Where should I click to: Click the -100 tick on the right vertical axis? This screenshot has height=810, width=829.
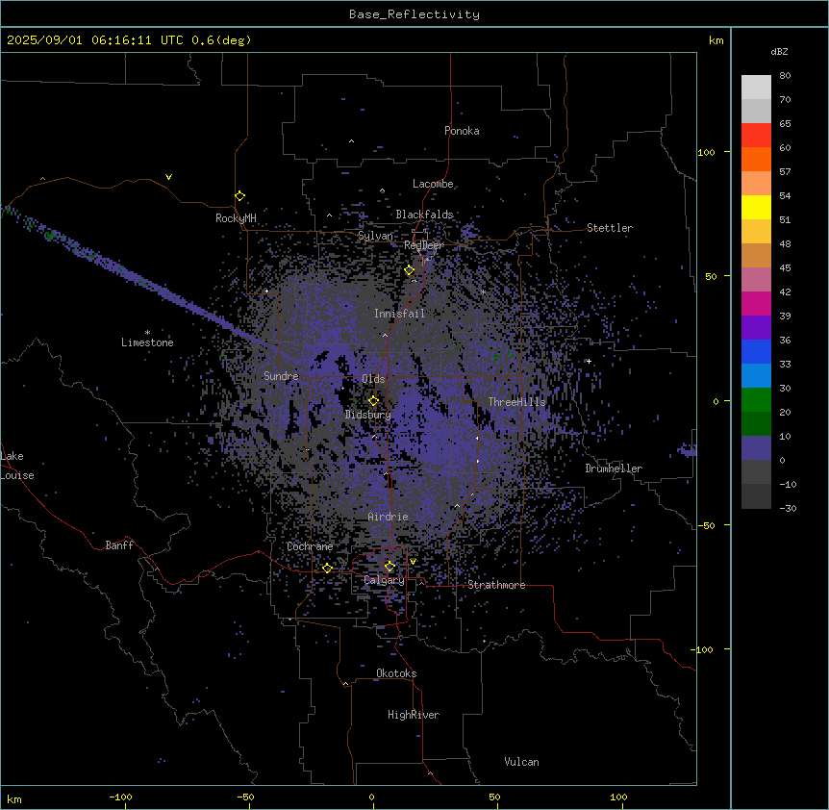pyautogui.click(x=703, y=649)
